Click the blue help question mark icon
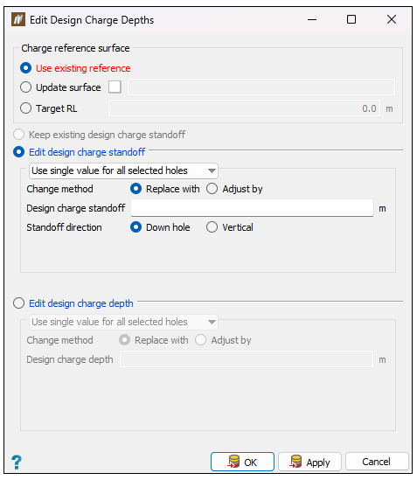The image size is (417, 480). click(x=17, y=462)
